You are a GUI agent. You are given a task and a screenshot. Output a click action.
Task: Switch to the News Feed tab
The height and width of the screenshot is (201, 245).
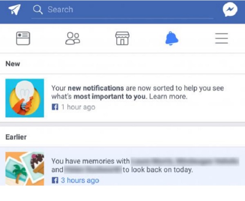coord(23,38)
